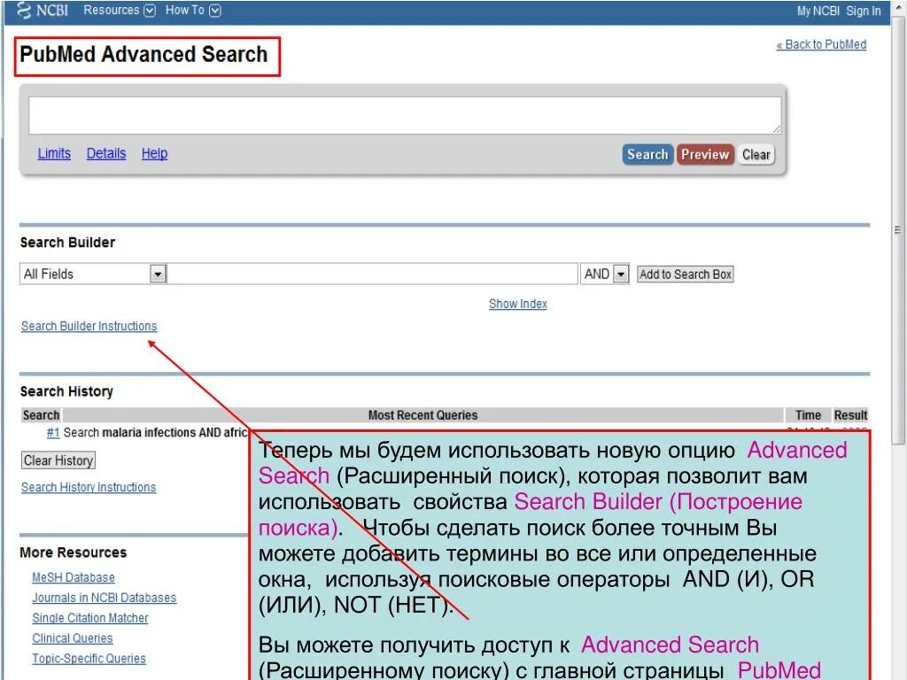Click the Search History heading

[x=66, y=391]
